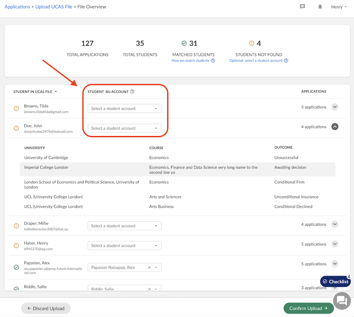Open the live chat bubble
The width and height of the screenshot is (354, 317).
[x=342, y=301]
